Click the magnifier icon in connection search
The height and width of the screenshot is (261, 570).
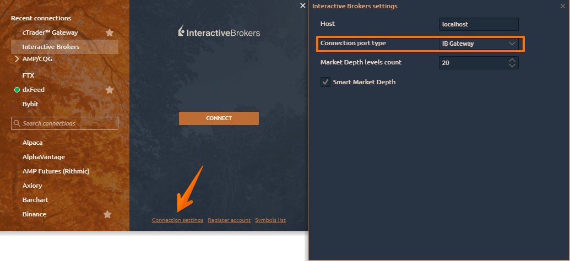[17, 123]
